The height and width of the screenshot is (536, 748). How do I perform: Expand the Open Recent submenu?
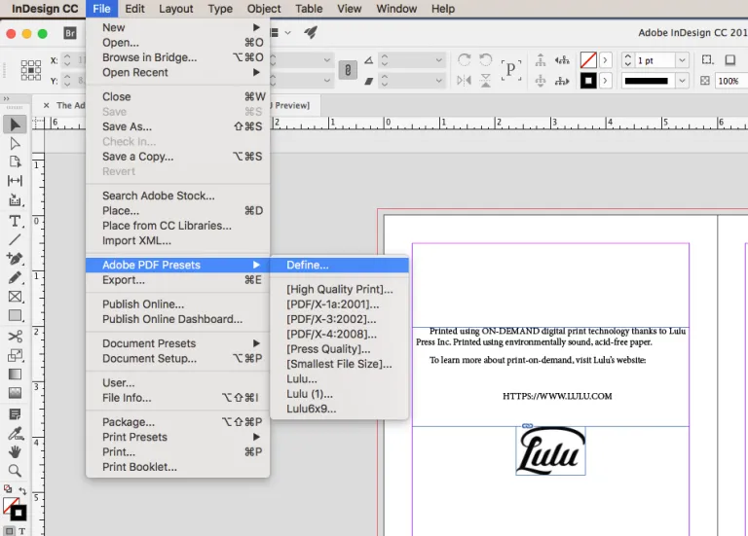[177, 72]
